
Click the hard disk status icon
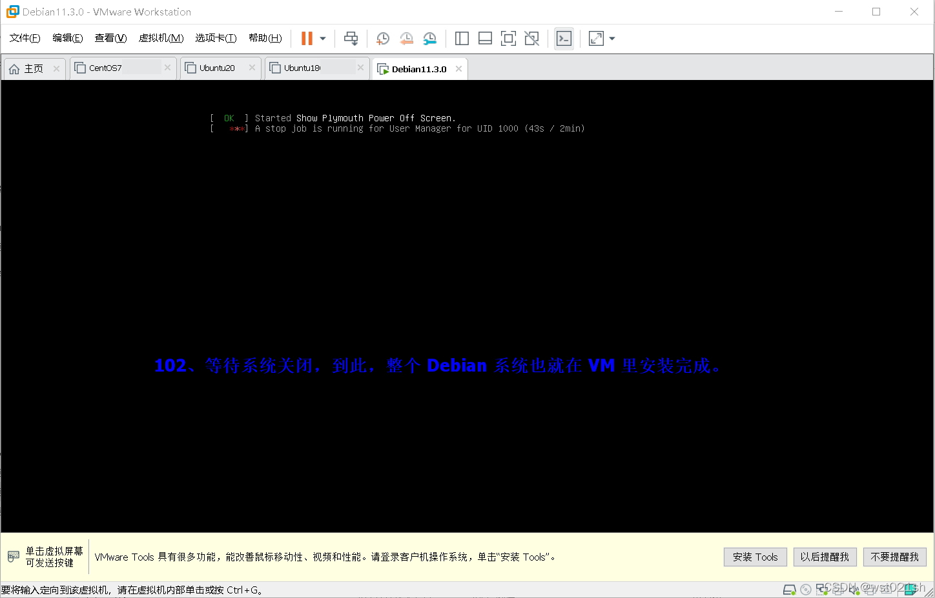point(789,590)
